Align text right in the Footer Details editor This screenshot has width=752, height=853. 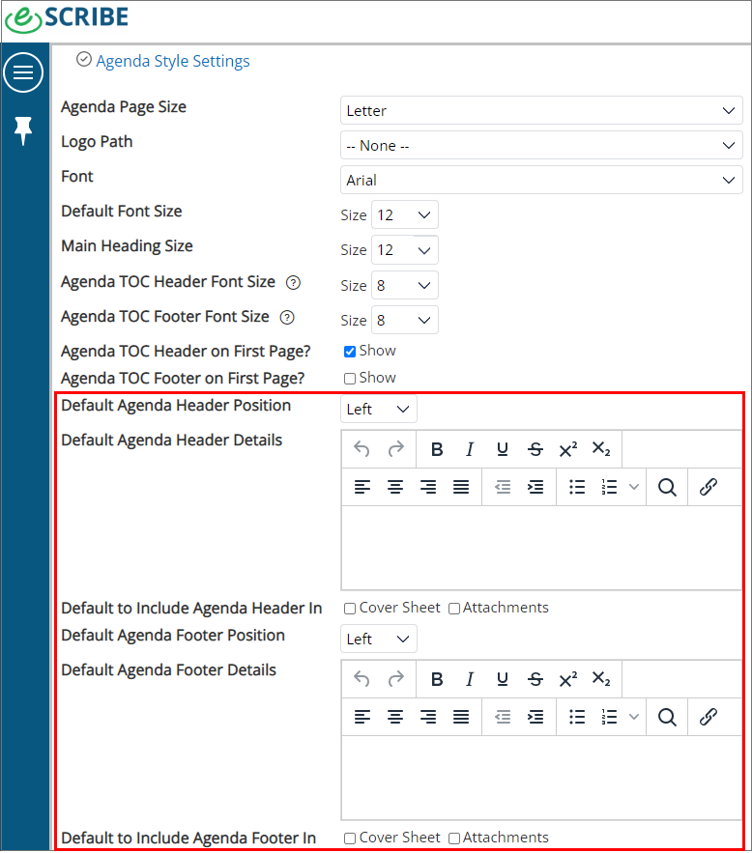pyautogui.click(x=428, y=717)
